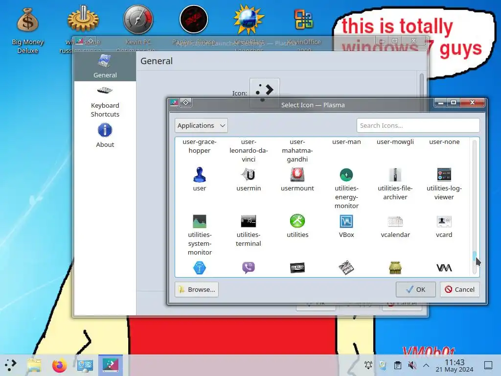Screen dimensions: 501x376
Task: Confirm icon selection with OK
Action: [x=415, y=289]
